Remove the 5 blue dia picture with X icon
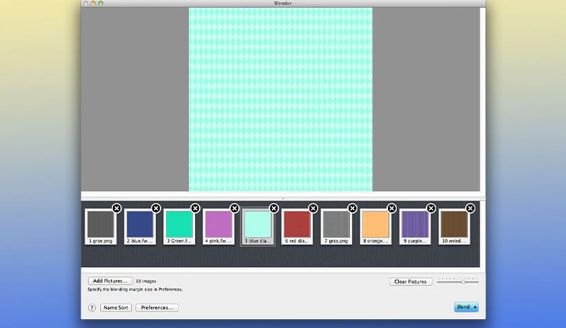The width and height of the screenshot is (566, 328). pos(274,209)
